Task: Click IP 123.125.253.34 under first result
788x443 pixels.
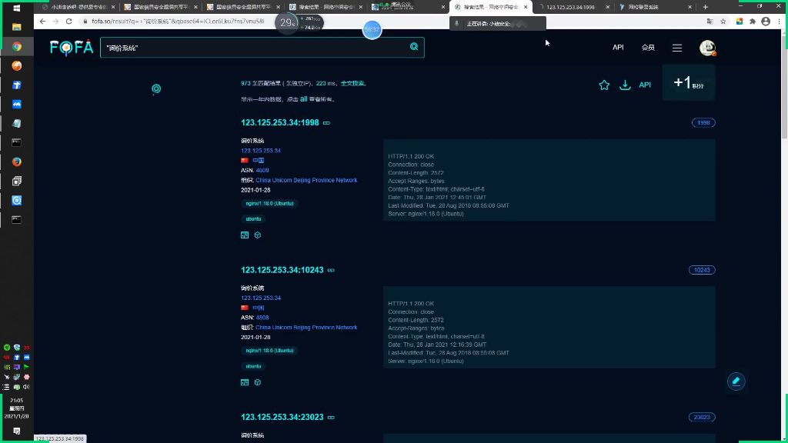Action: click(x=260, y=151)
